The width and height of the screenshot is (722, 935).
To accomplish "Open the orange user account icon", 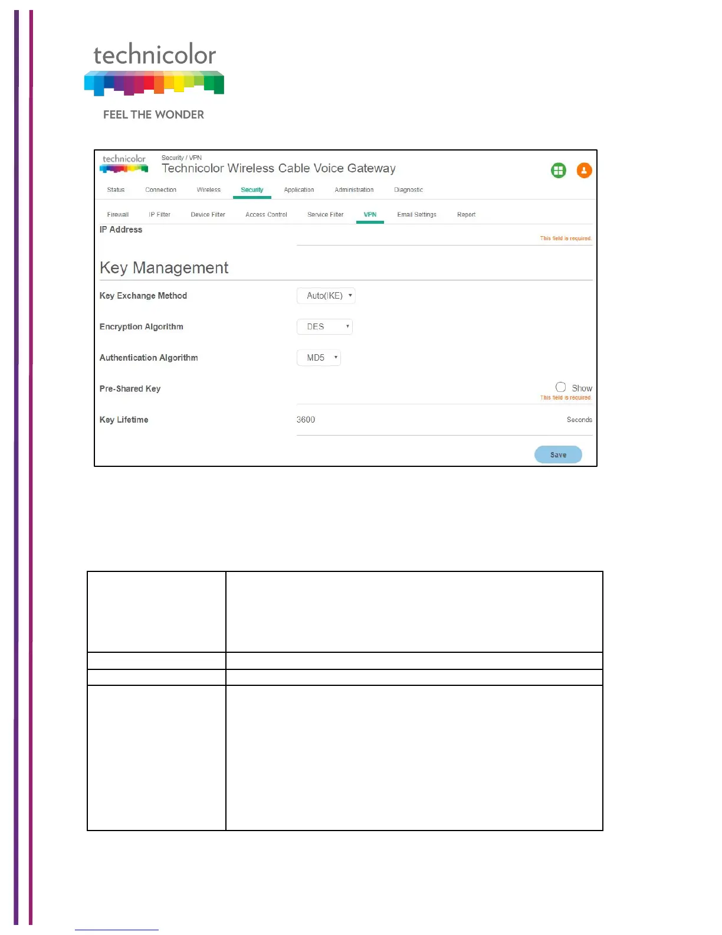I will pyautogui.click(x=584, y=171).
